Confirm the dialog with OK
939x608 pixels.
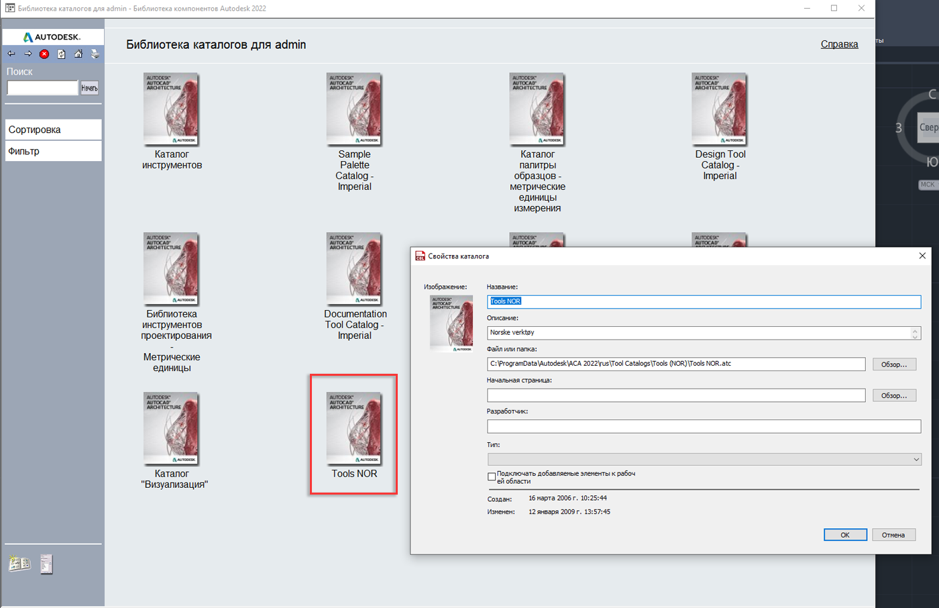(x=845, y=535)
